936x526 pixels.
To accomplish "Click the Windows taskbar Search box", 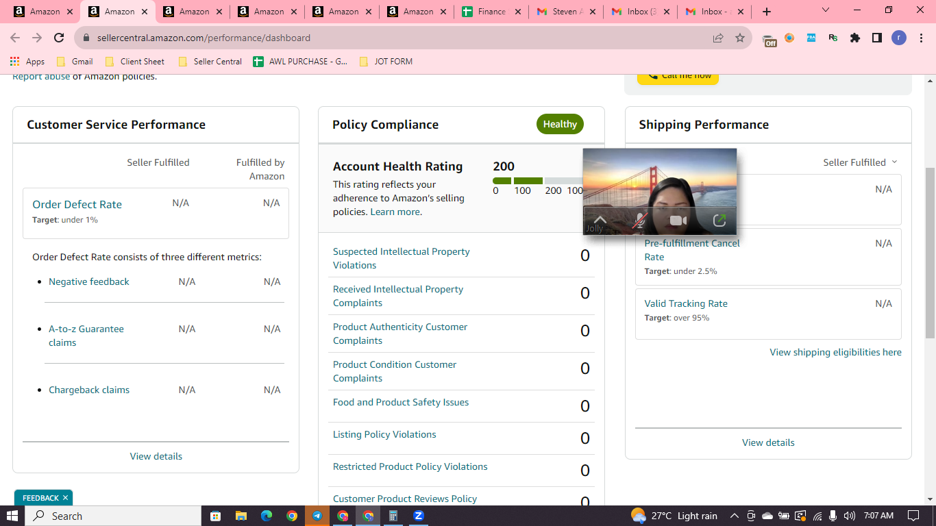I will pyautogui.click(x=114, y=516).
